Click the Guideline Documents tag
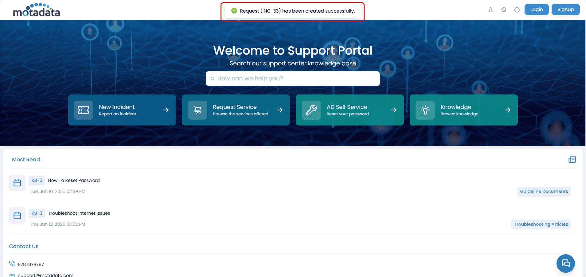The image size is (586, 277). (544, 191)
